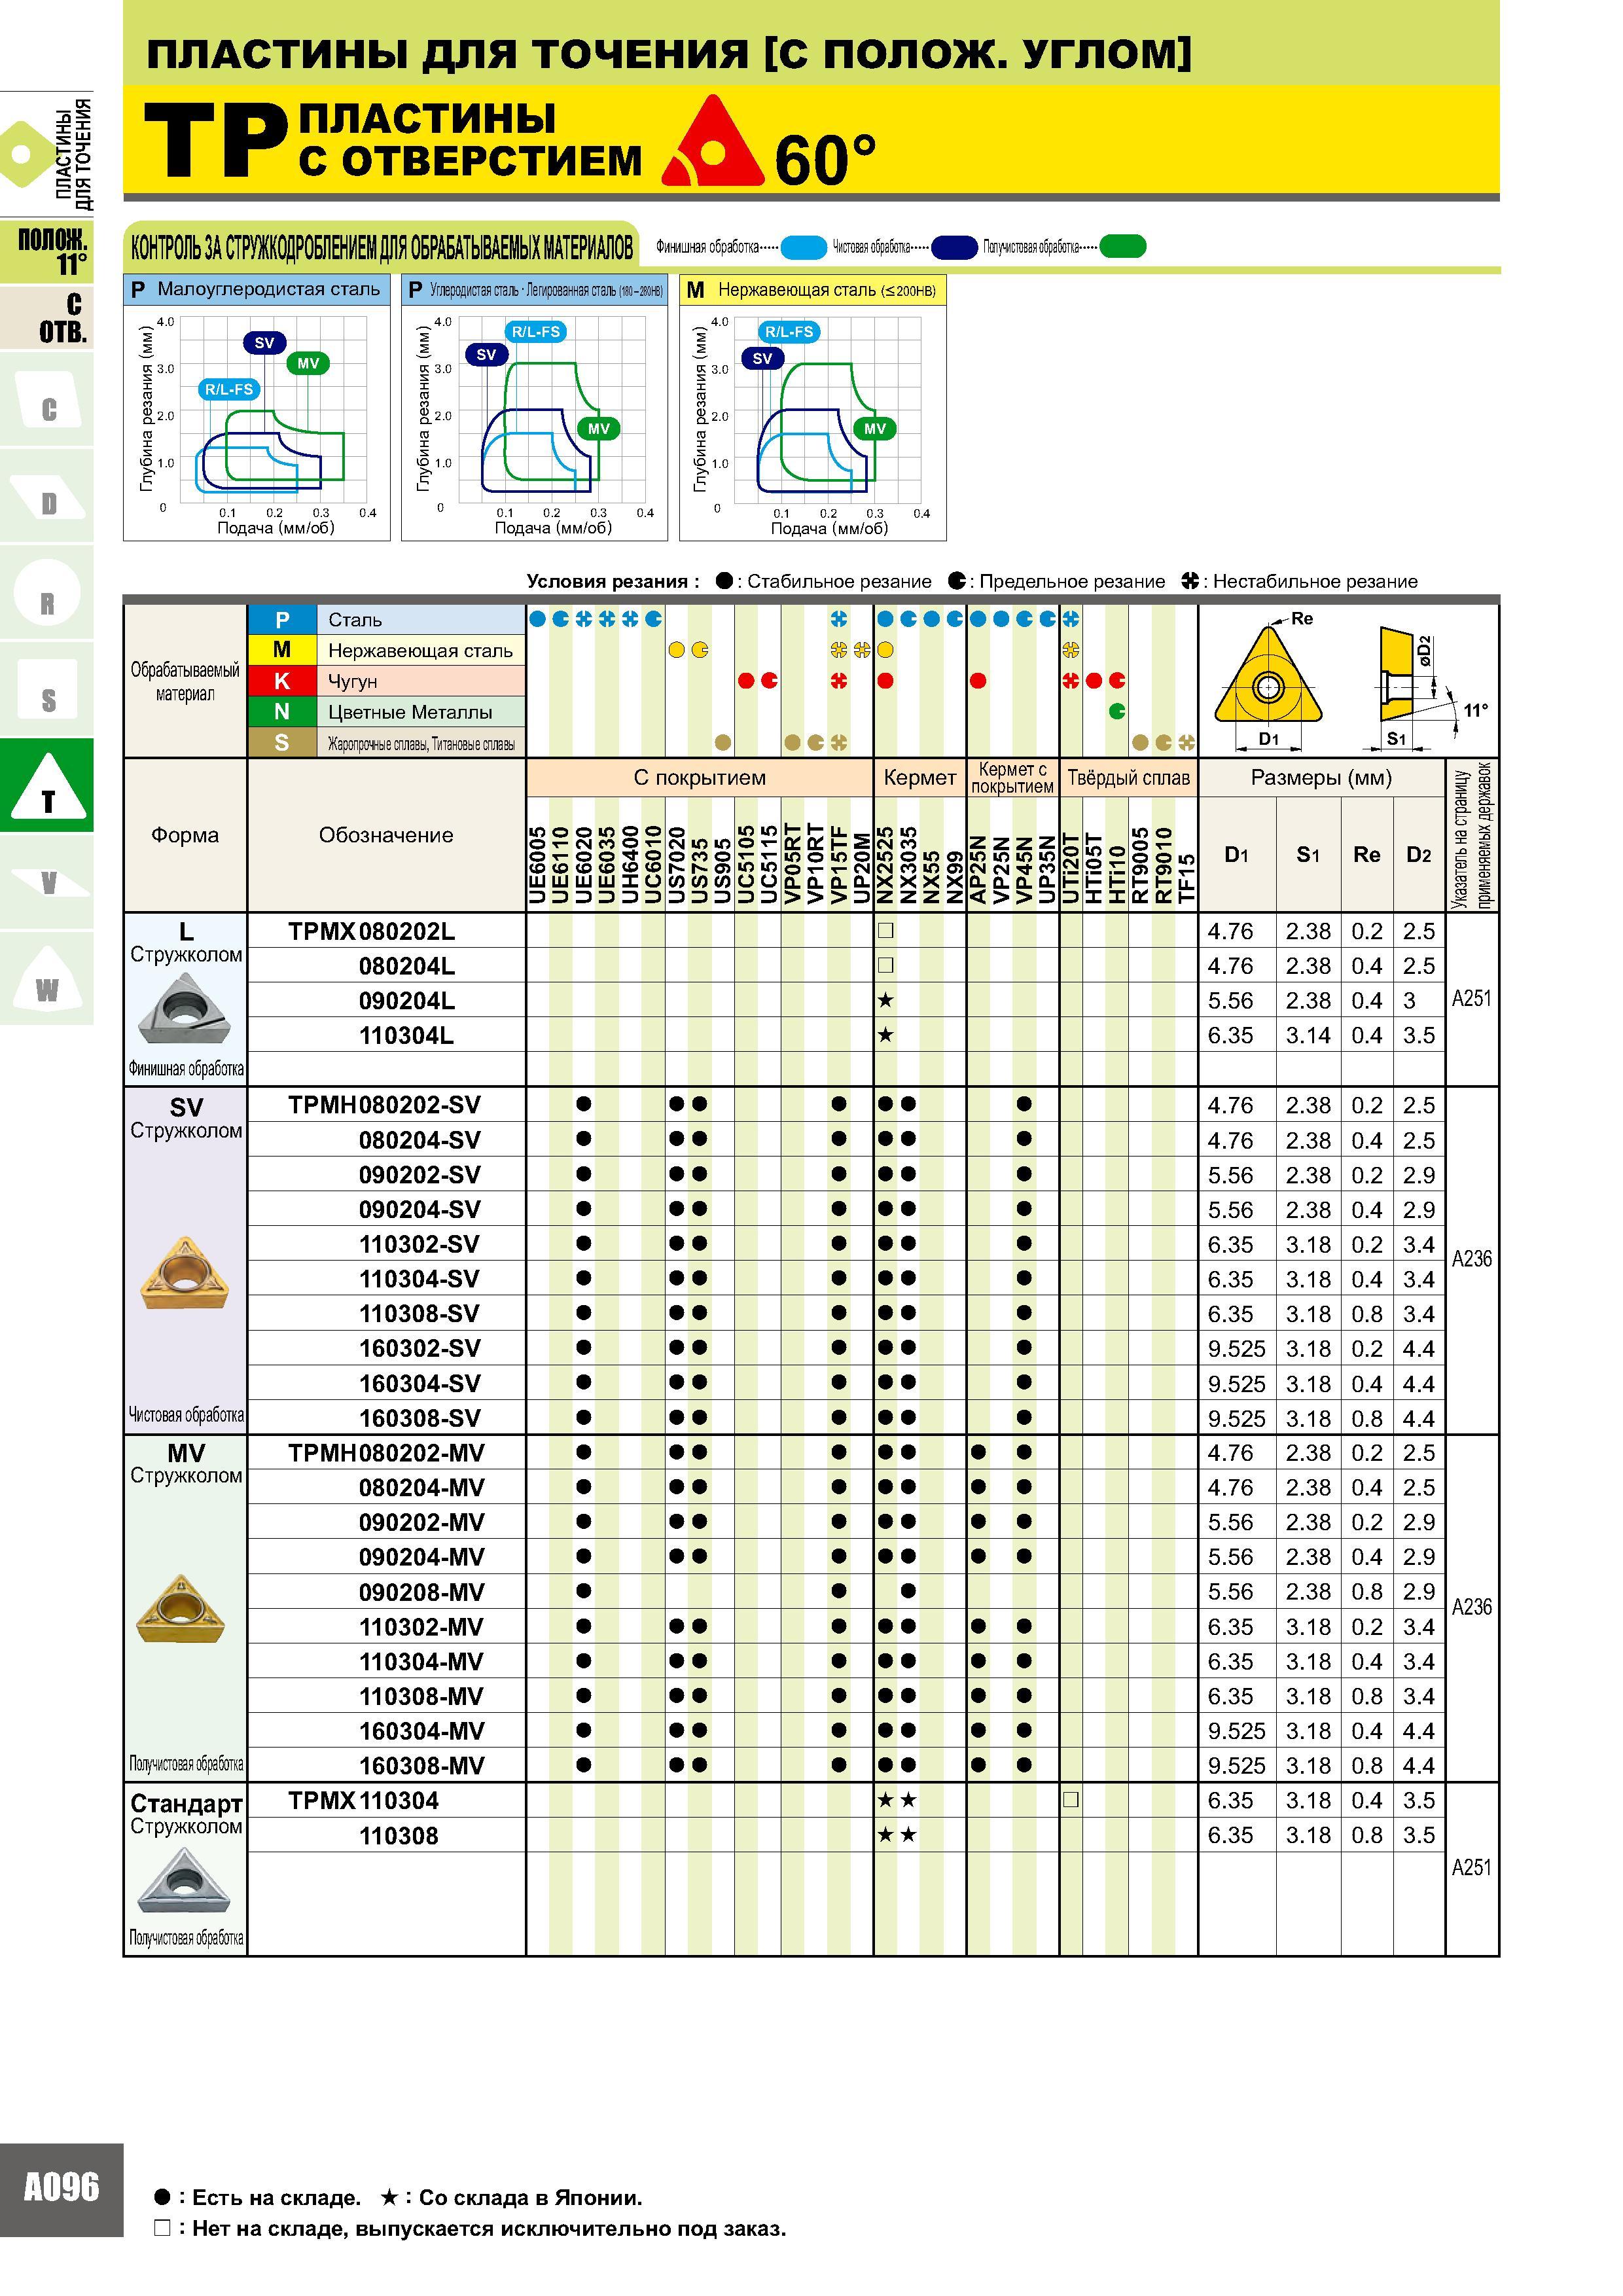The image size is (1623, 2296).
Task: Select the C insert shape side tab
Action: pos(47,400)
